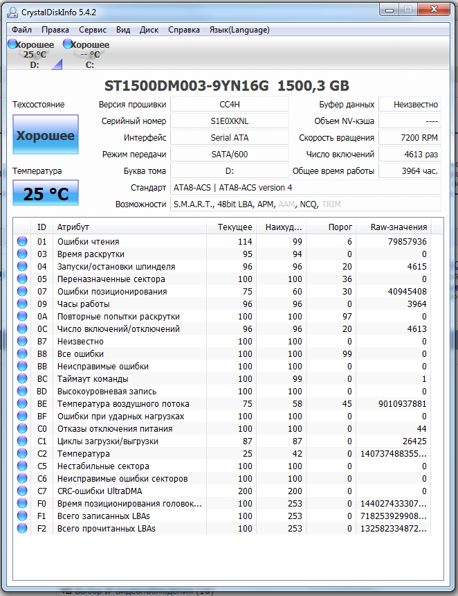Click the Порог column header
This screenshot has width=458, height=596.
pyautogui.click(x=331, y=227)
